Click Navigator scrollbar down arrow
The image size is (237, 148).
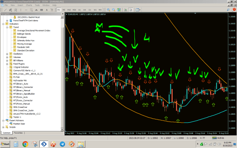[x=62, y=129]
